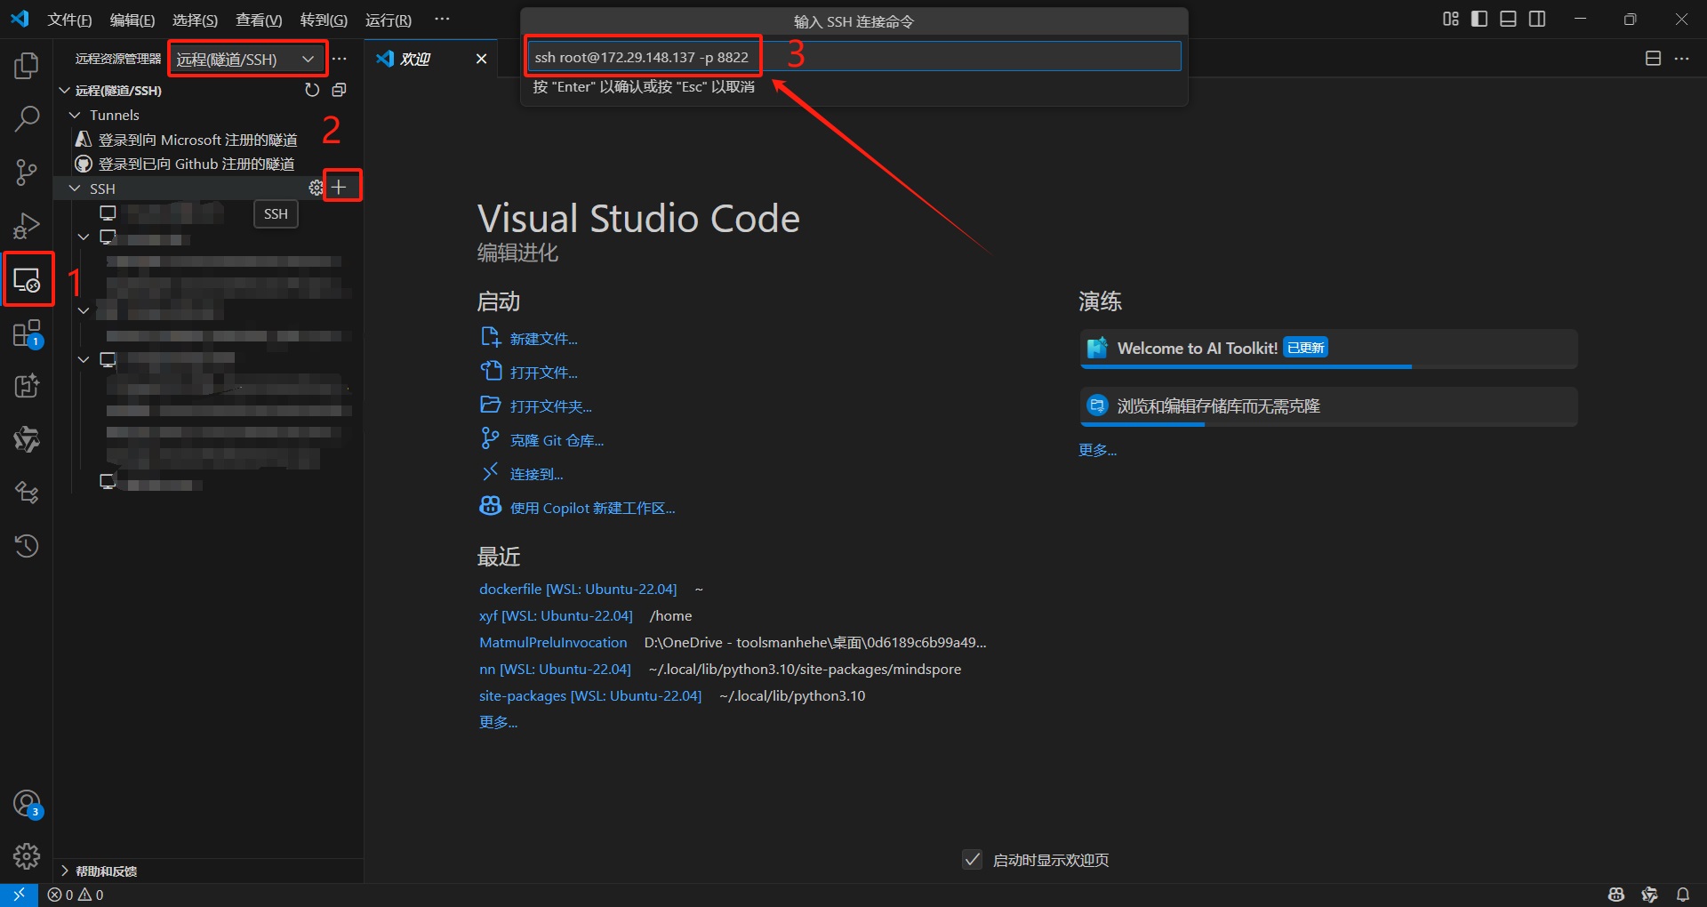The width and height of the screenshot is (1707, 907).
Task: Open recent site-packages WSL folder
Action: 590,695
